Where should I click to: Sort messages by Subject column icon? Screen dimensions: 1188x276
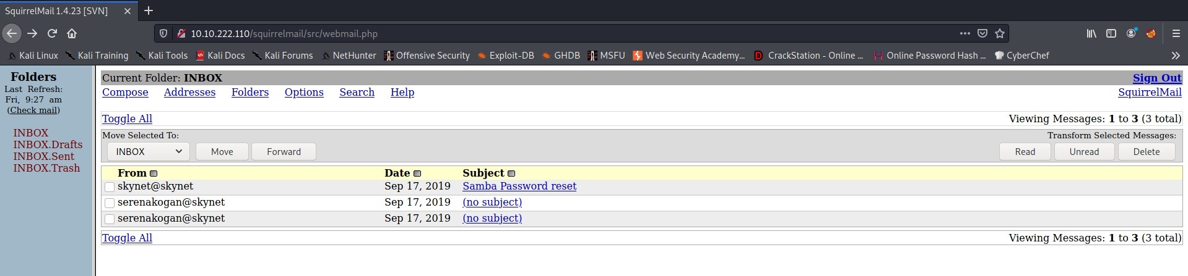tap(511, 174)
